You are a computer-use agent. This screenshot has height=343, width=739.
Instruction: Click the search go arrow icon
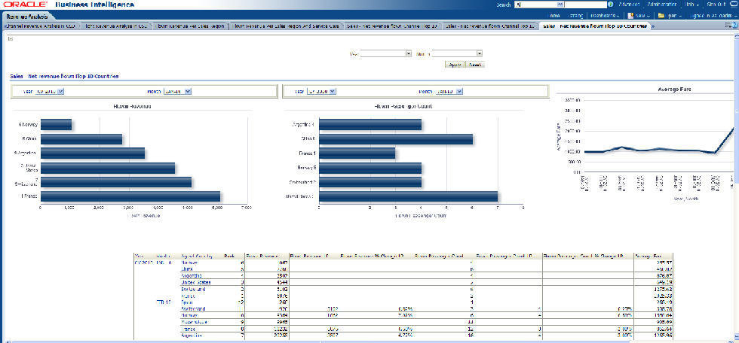coord(611,5)
